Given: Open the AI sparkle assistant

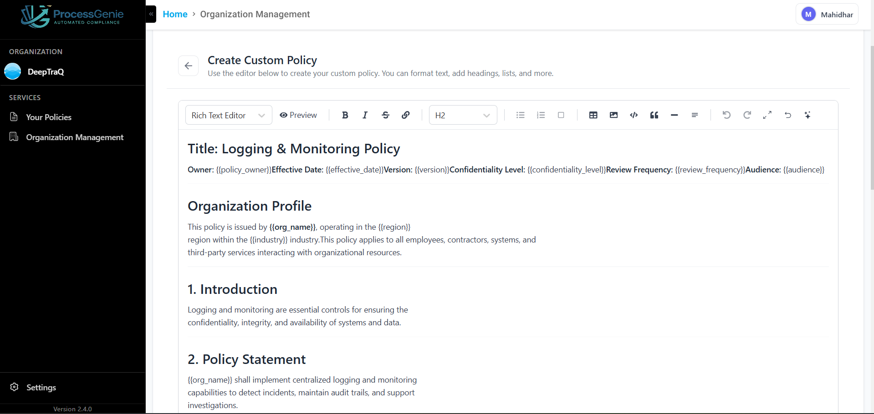Looking at the screenshot, I should (x=808, y=115).
